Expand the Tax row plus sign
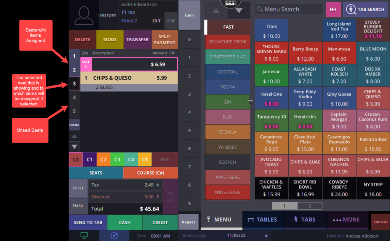Image resolution: width=390 pixels, height=241 pixels. (x=158, y=185)
